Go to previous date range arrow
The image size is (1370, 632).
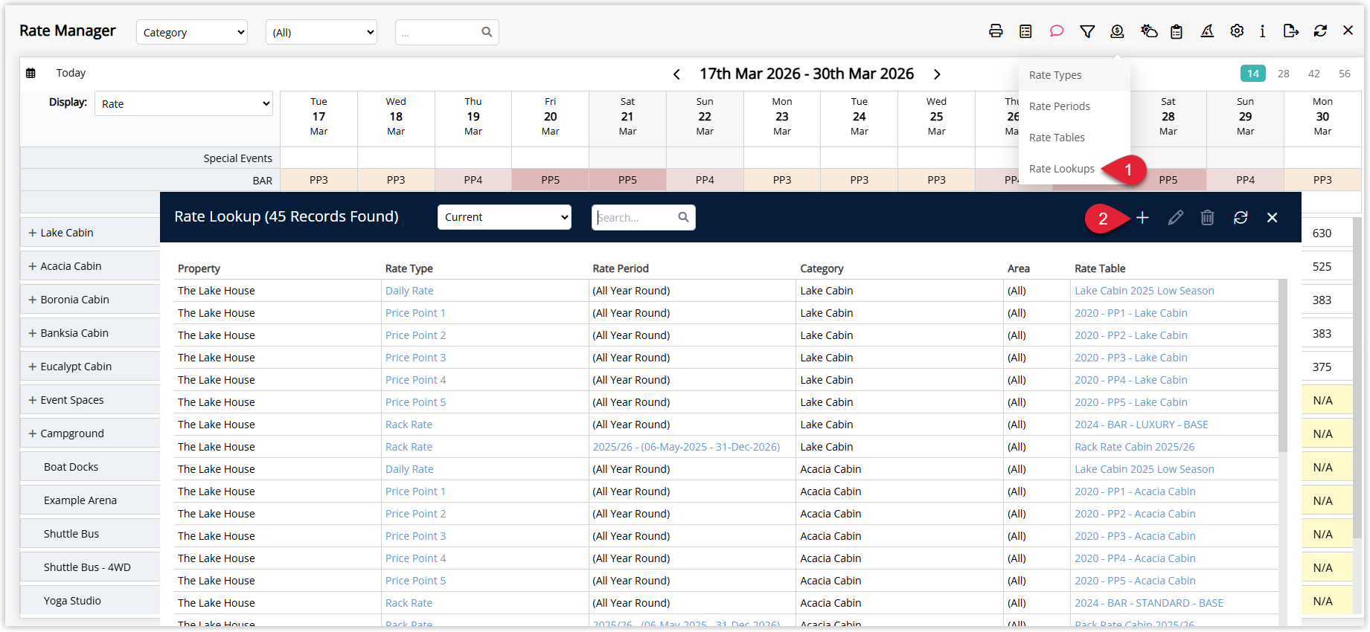676,74
